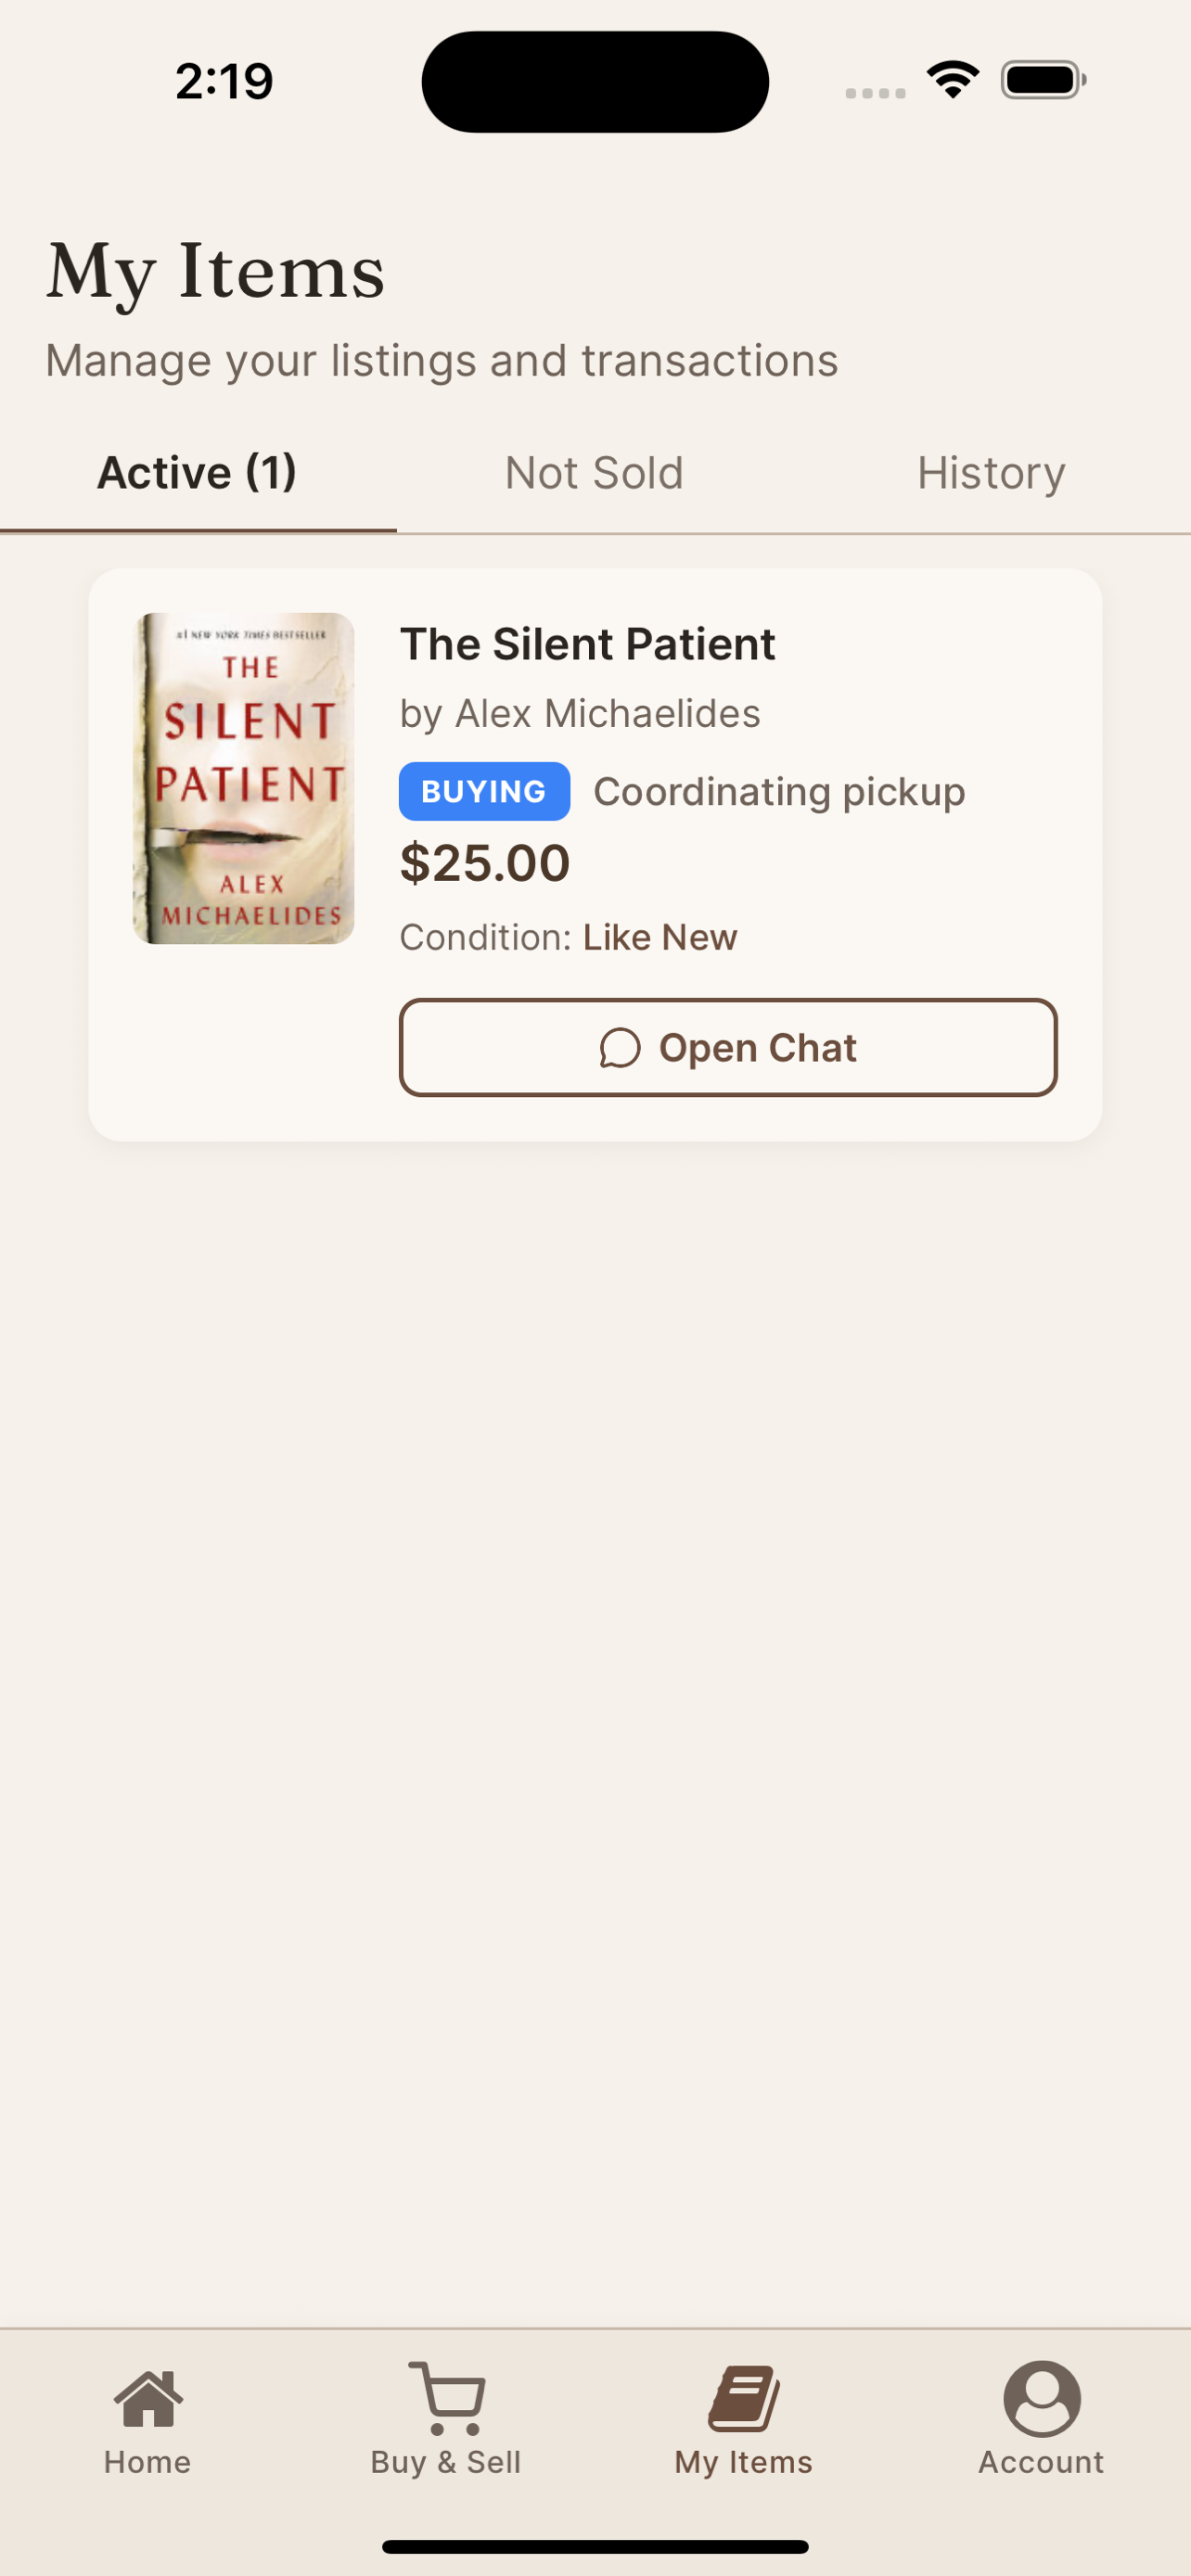Tap The Silent Patient book title
The width and height of the screenshot is (1191, 2576).
point(587,644)
